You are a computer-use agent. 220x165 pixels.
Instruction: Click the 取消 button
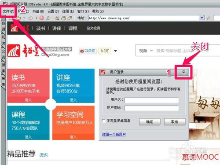coord(175,122)
